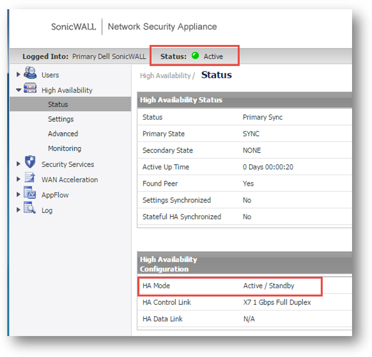Click the green Active status indicator
This screenshot has height=357, width=372.
(x=195, y=56)
